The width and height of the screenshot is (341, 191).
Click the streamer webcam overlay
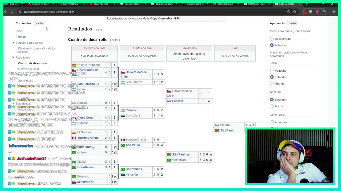click(x=290, y=157)
